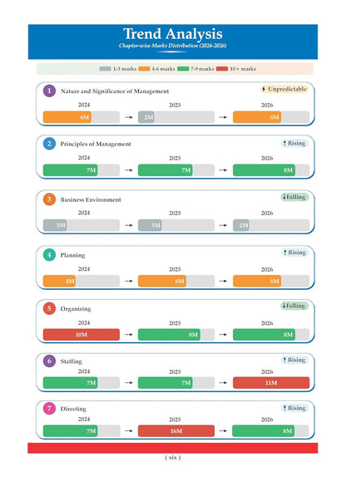
Task: Click the Nature and Significance of Management heading
Action: click(115, 91)
